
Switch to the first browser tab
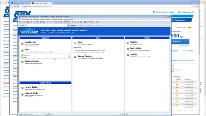click(x=21, y=3)
